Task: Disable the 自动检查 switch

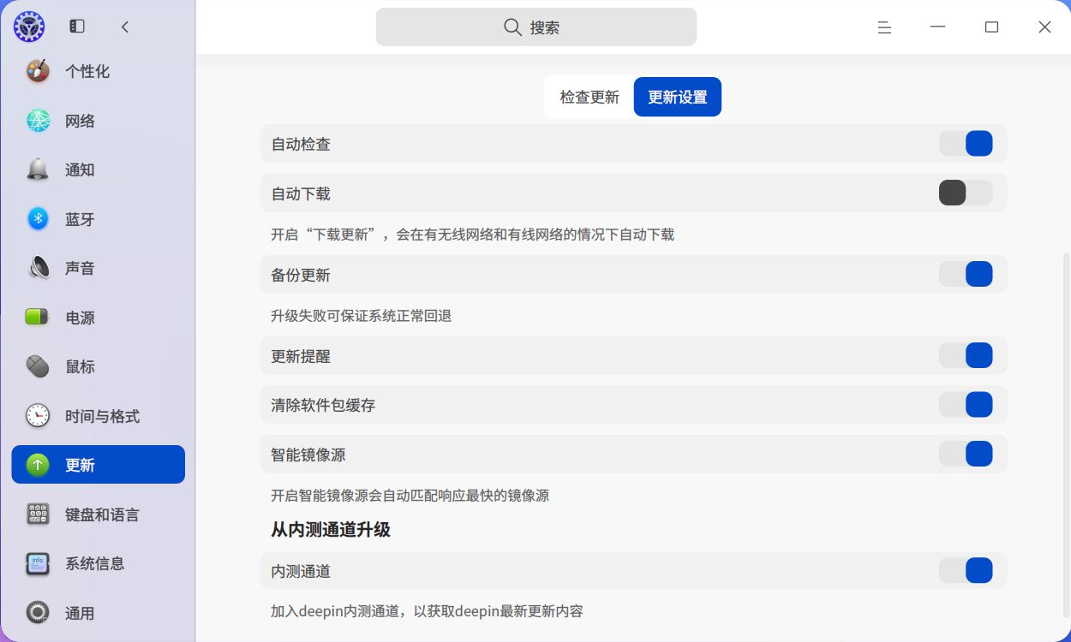Action: click(x=966, y=144)
